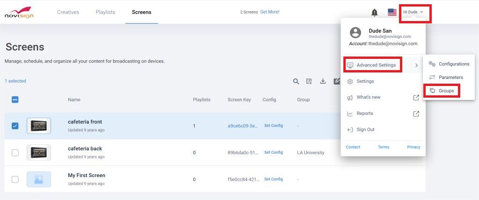Image resolution: width=479 pixels, height=200 pixels.
Task: Click the download icon in the toolbar
Action: [323, 81]
